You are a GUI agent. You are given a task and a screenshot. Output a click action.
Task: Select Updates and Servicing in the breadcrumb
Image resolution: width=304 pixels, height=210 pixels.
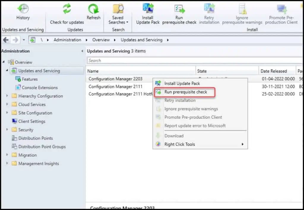pyautogui.click(x=142, y=40)
